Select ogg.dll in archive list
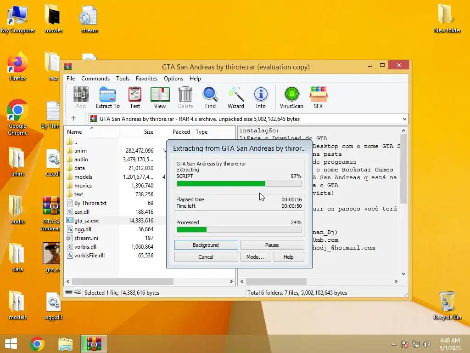 click(x=83, y=229)
